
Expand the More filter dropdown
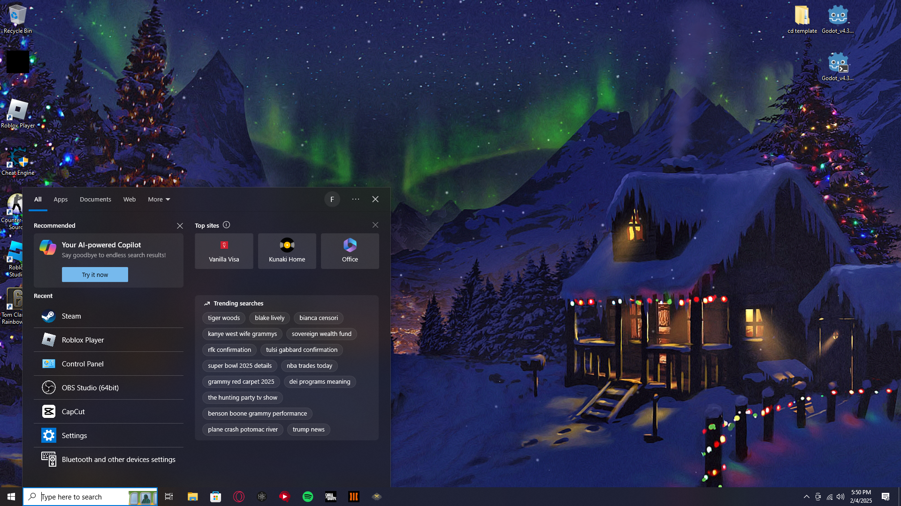159,199
